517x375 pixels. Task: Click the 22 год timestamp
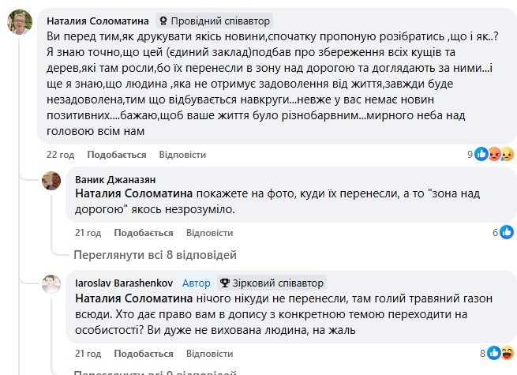[x=59, y=154]
